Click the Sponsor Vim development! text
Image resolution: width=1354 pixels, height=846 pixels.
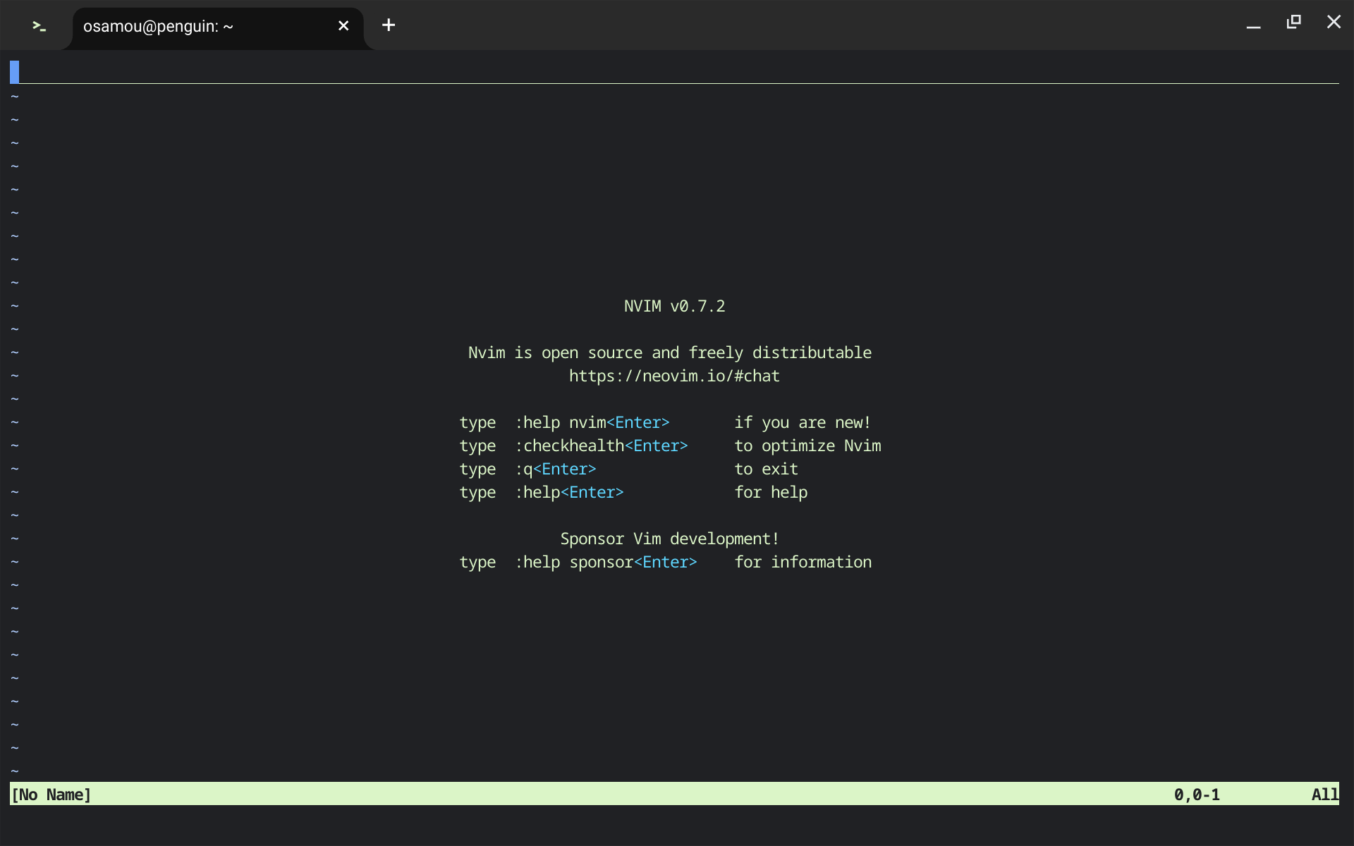tap(669, 538)
